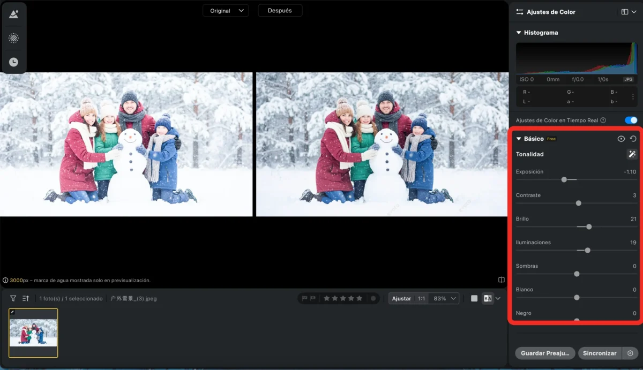The image size is (643, 370).
Task: Click the Exposición slider handle
Action: 564,180
